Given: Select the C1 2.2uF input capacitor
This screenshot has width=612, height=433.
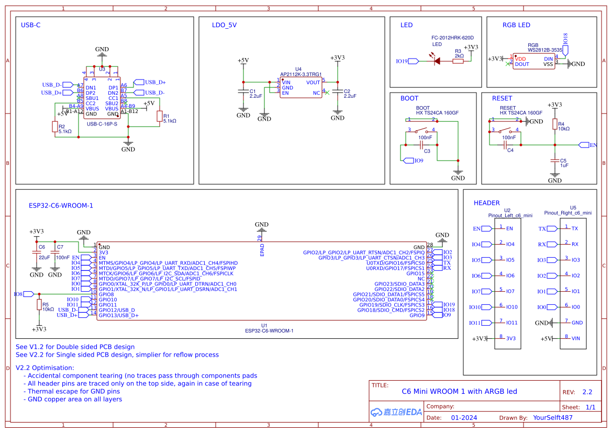Looking at the screenshot, I should click(243, 92).
